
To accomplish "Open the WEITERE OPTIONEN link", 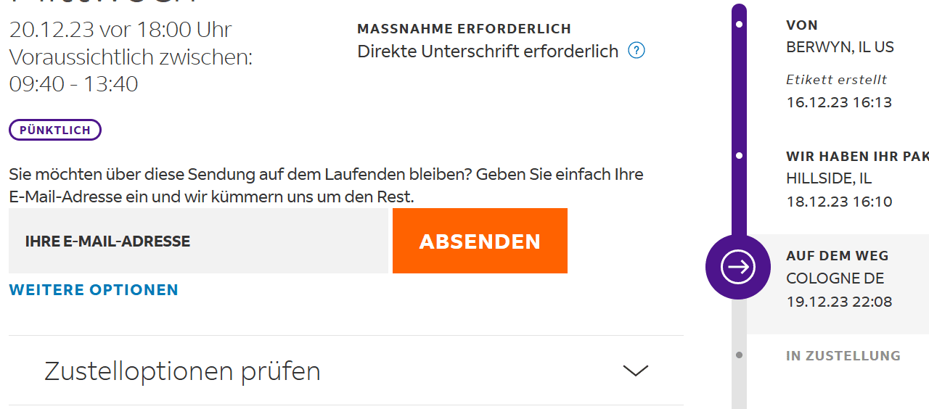I will 94,289.
